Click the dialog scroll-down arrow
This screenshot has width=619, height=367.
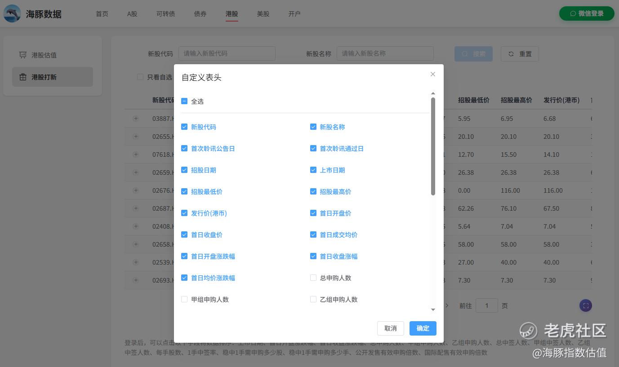coord(433,310)
